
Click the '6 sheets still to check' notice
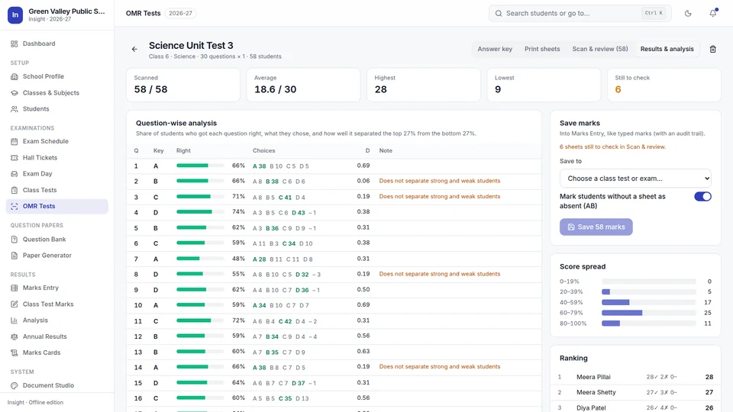click(612, 146)
